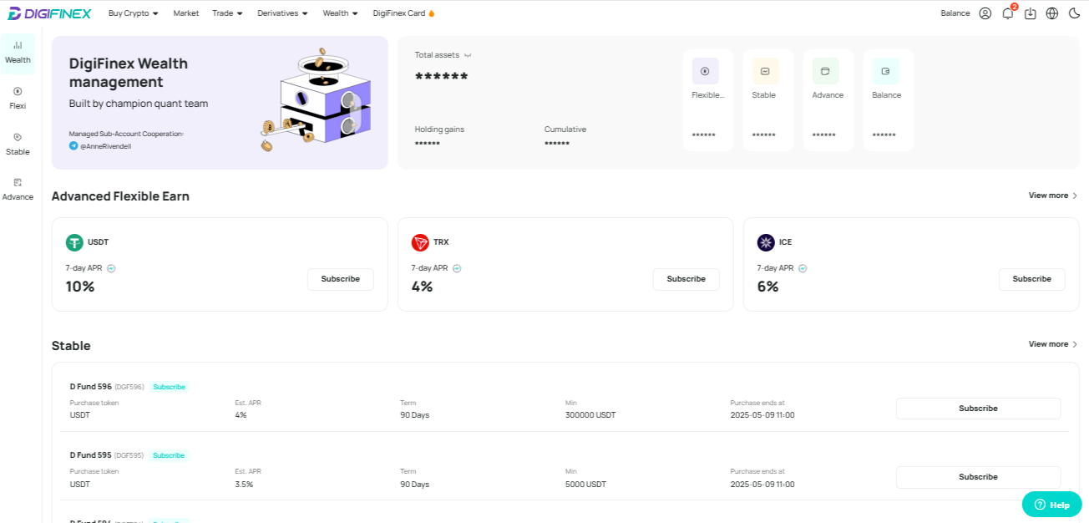Open the language globe icon

click(1051, 13)
